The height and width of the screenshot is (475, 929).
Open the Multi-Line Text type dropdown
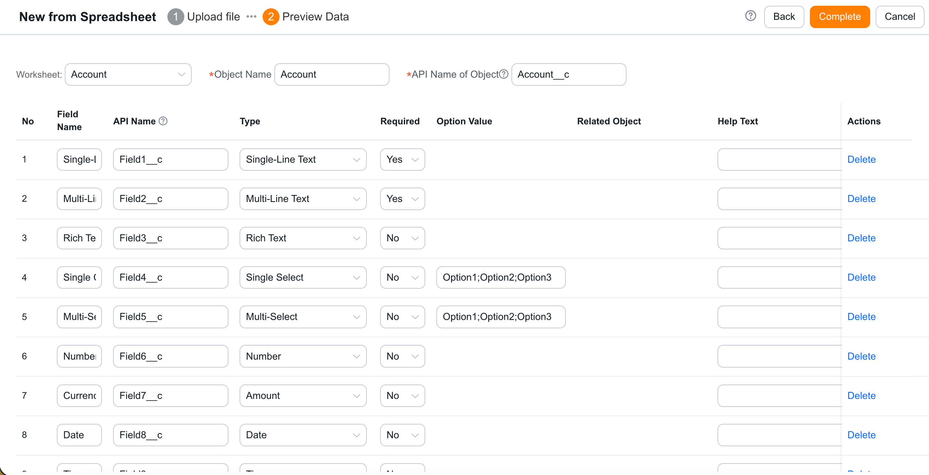click(x=303, y=199)
